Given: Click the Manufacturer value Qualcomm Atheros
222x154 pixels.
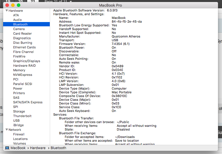Looking at the screenshot, I should (126, 36).
